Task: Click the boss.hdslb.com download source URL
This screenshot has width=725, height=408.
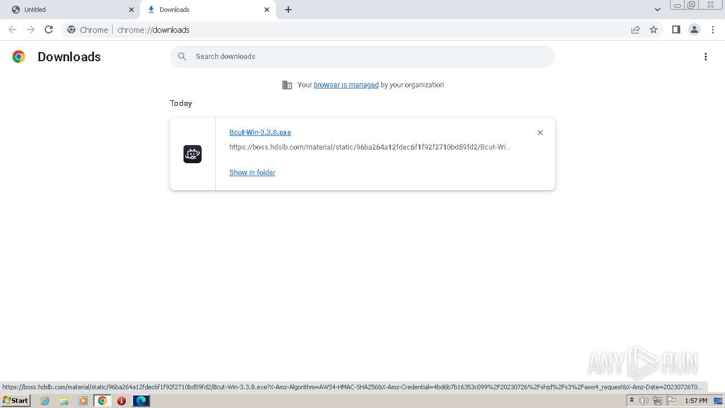Action: (369, 147)
